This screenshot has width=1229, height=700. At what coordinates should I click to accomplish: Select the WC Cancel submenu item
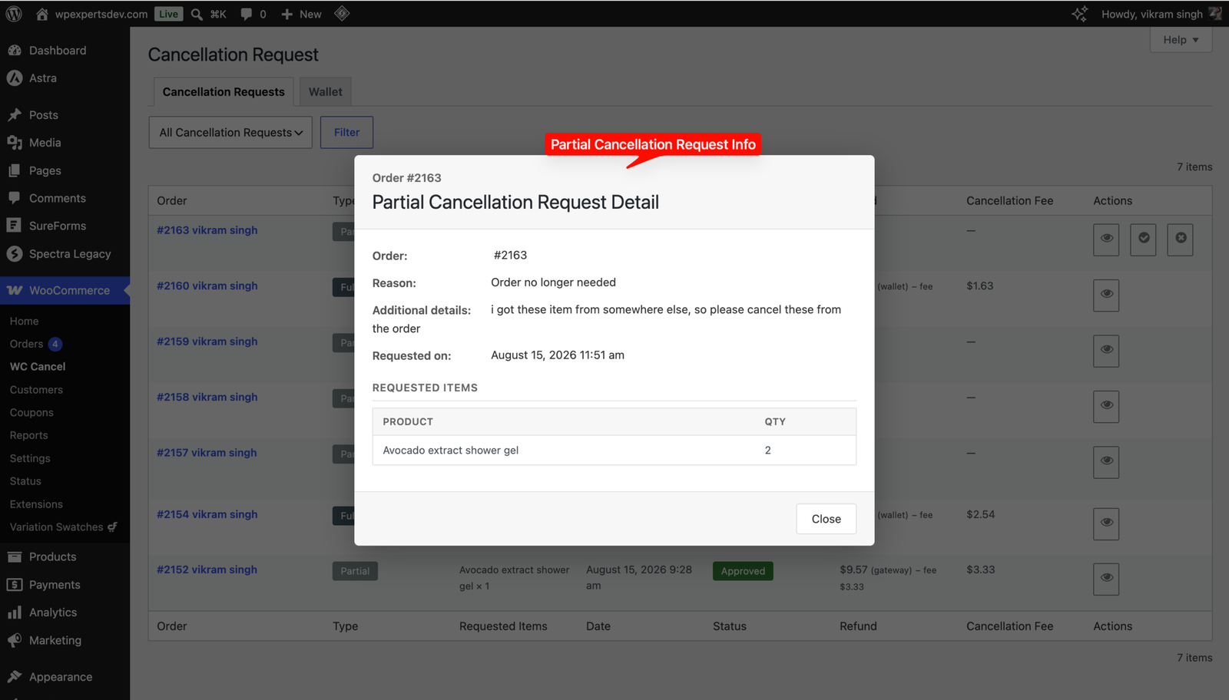point(38,367)
